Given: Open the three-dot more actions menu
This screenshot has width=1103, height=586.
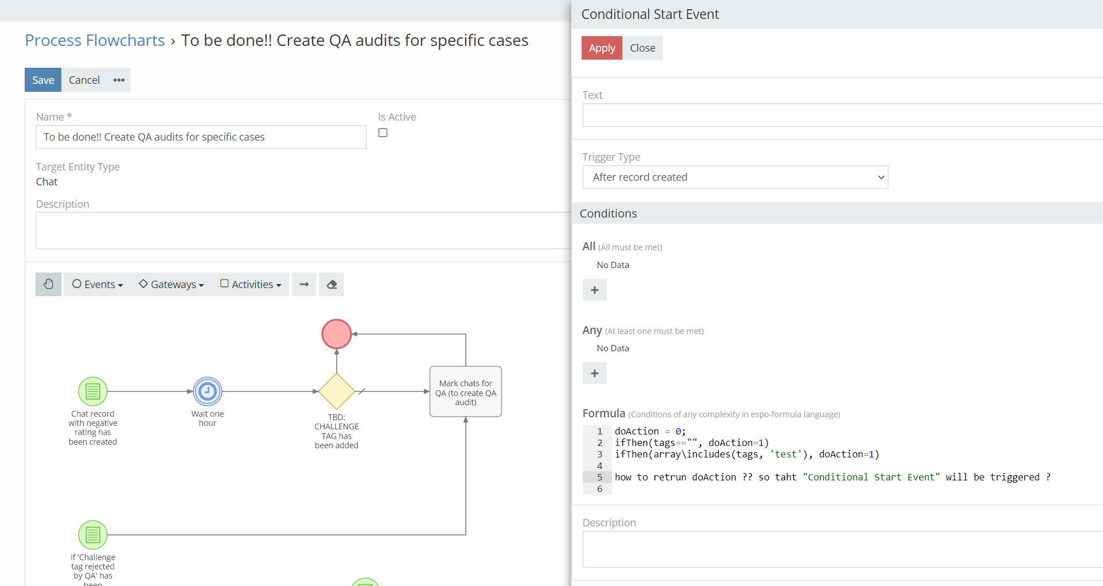Looking at the screenshot, I should click(119, 80).
